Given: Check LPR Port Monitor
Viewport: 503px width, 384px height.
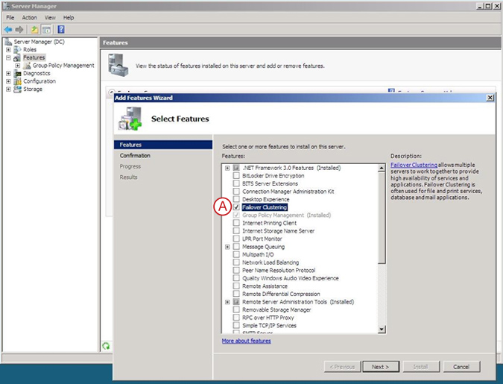Looking at the screenshot, I should (x=236, y=239).
